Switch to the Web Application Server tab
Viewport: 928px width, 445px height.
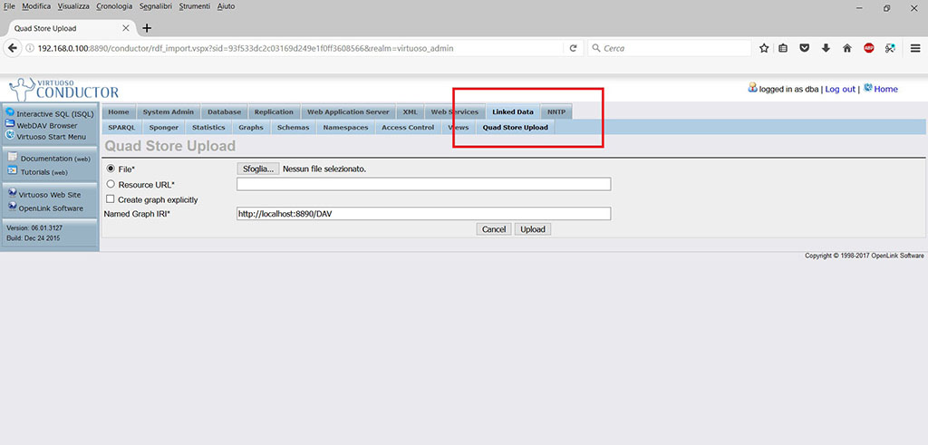point(348,111)
